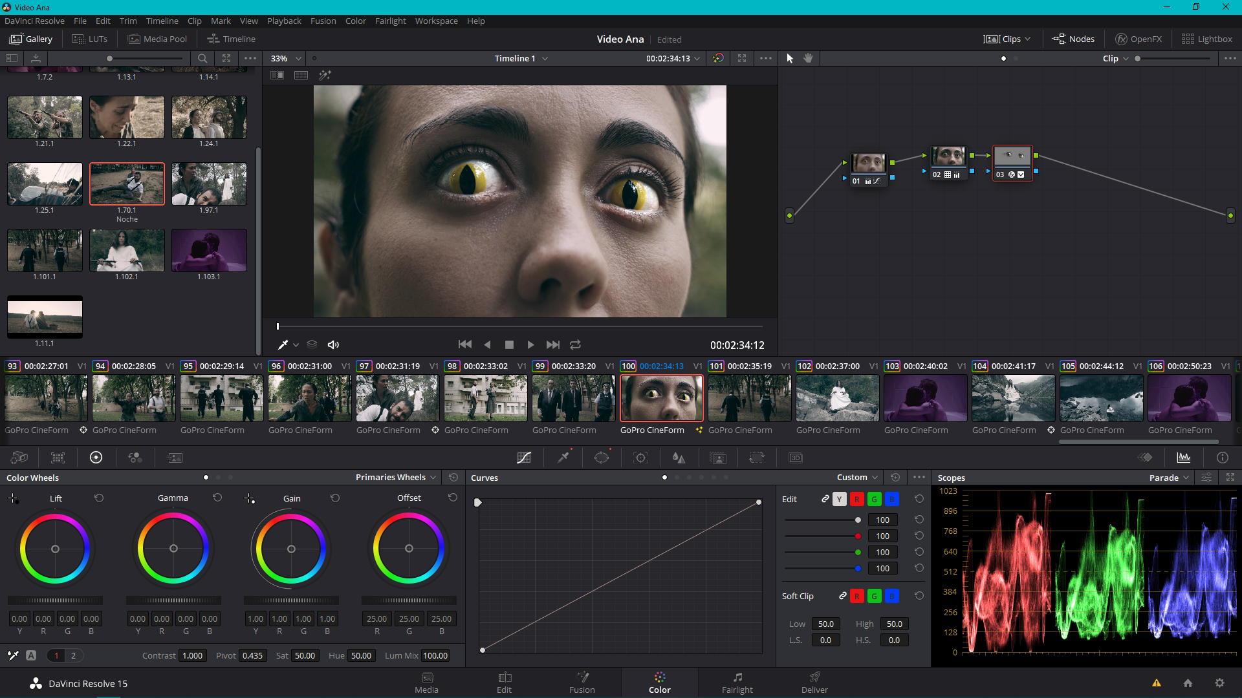Toggle Soft Clip channel linking

point(842,595)
